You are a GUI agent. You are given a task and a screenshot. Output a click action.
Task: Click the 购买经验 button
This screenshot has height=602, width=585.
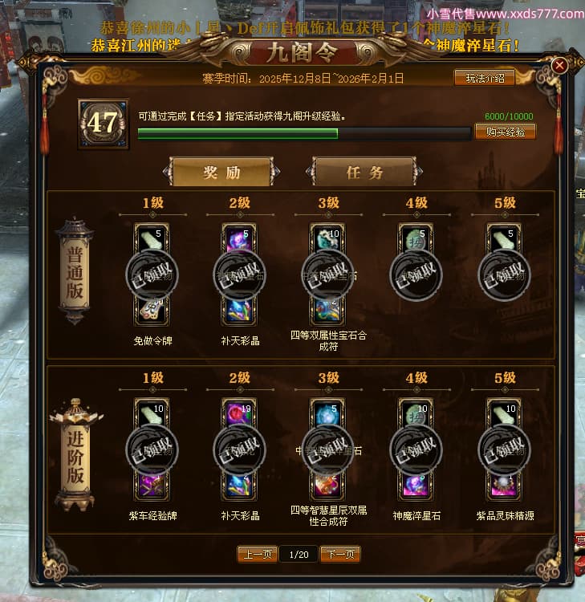point(506,132)
